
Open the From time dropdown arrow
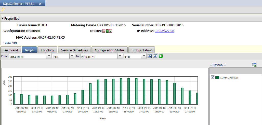[x=72, y=56]
